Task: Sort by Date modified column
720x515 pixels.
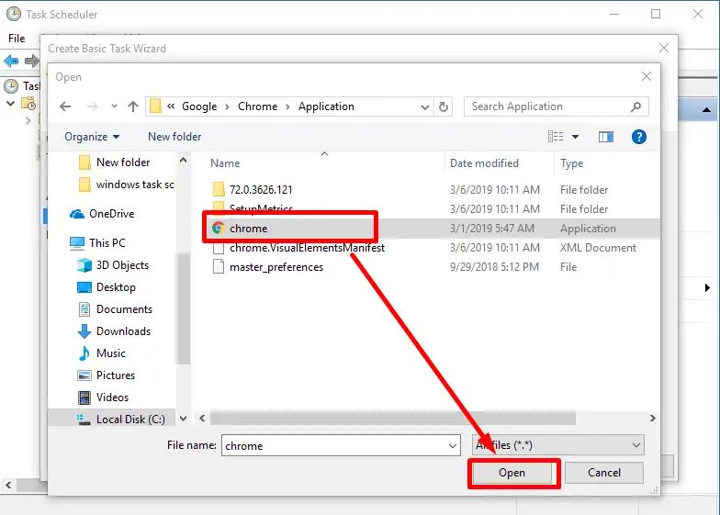Action: coord(485,163)
